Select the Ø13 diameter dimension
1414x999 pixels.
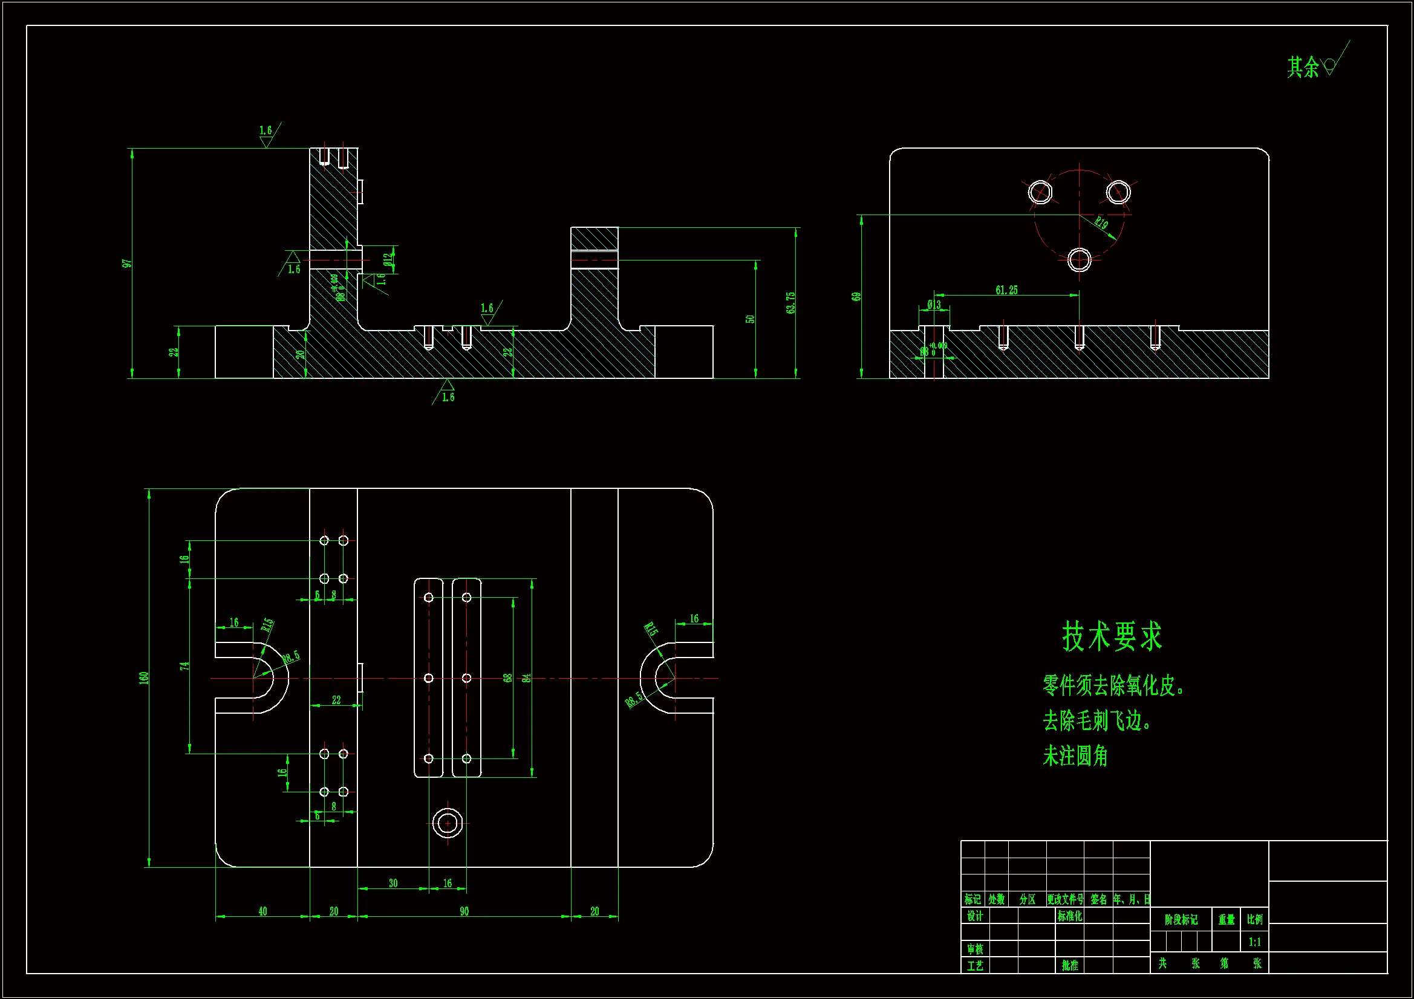tap(934, 305)
